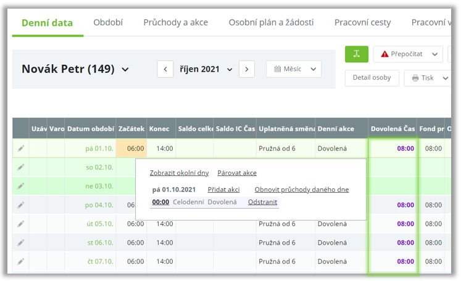This screenshot has height=281, width=461.
Task: Click the Detail osoby button
Action: tap(371, 78)
